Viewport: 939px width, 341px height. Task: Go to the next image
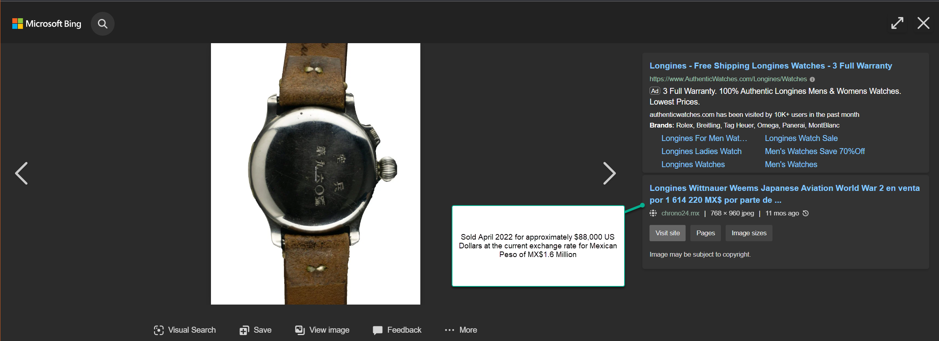tap(609, 173)
